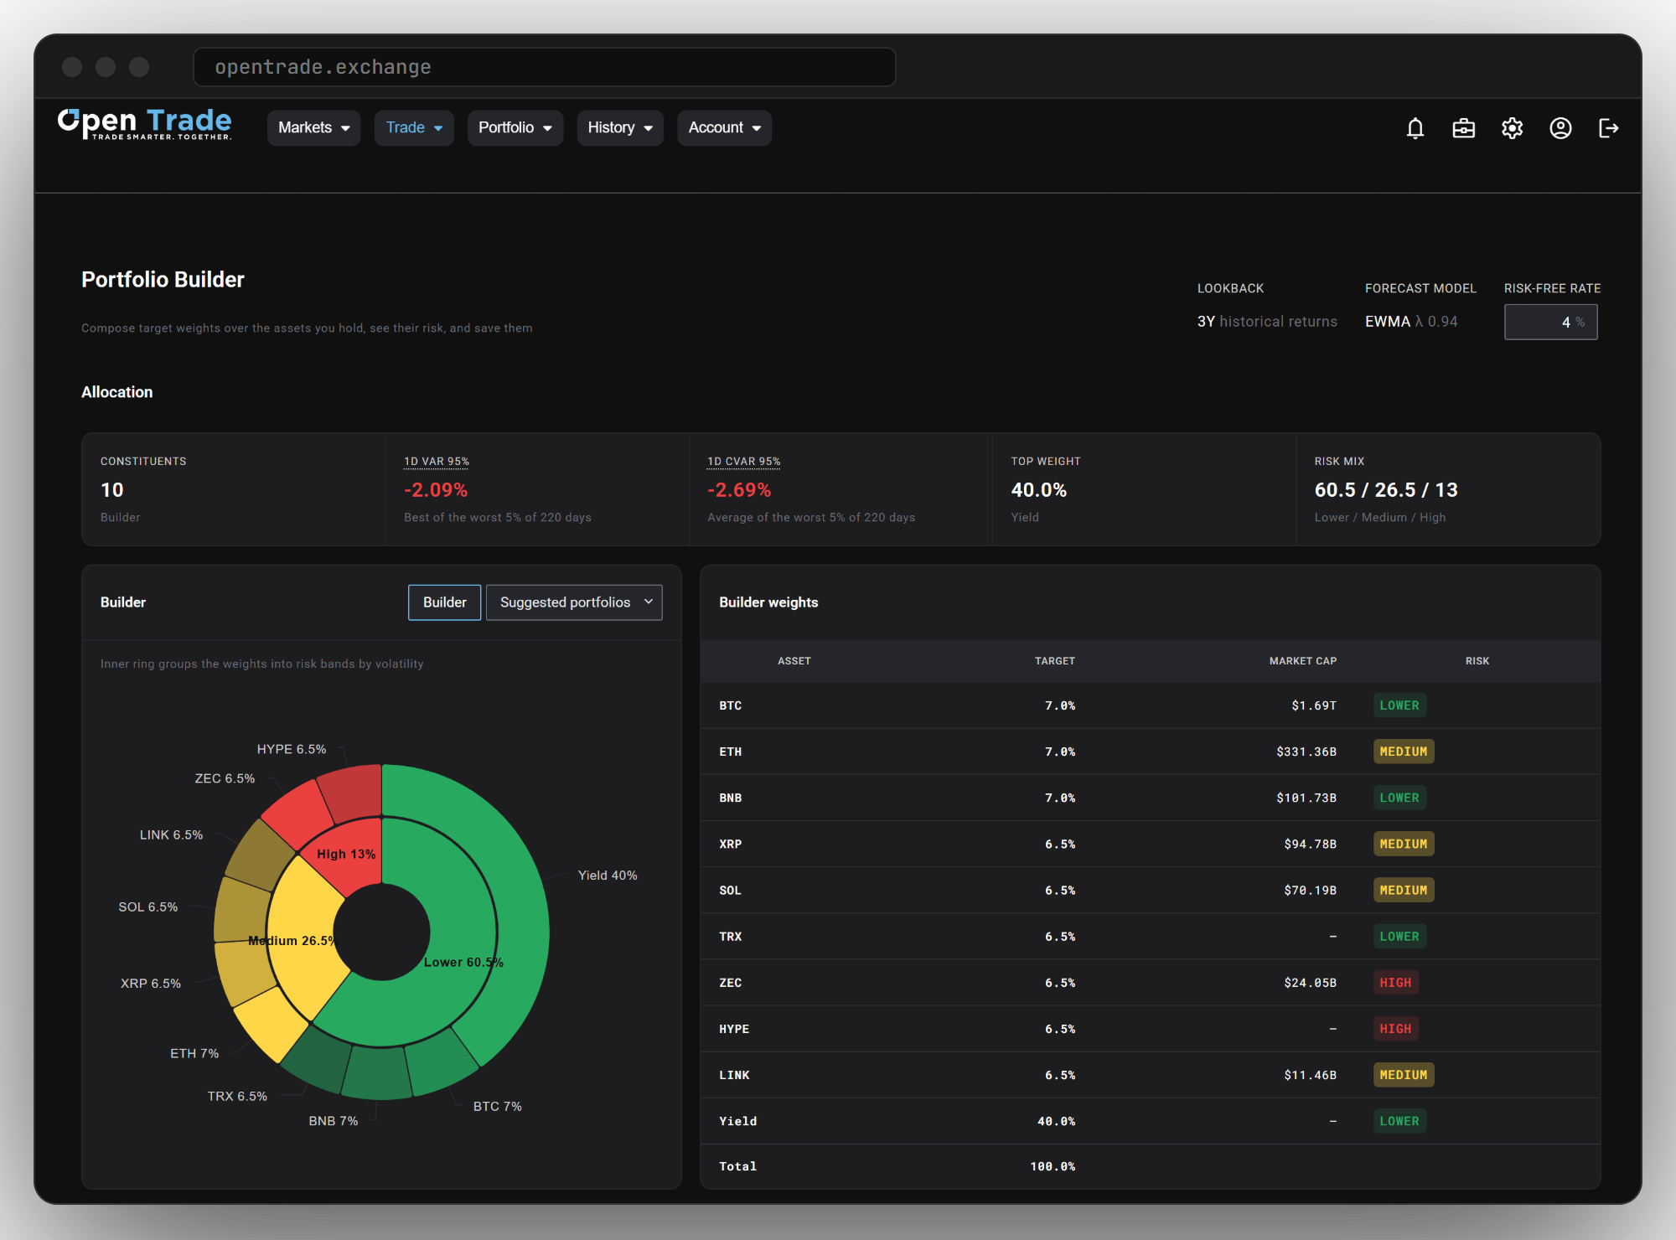Click LINK market cap $11.46B
Viewport: 1676px width, 1240px height.
1310,1075
